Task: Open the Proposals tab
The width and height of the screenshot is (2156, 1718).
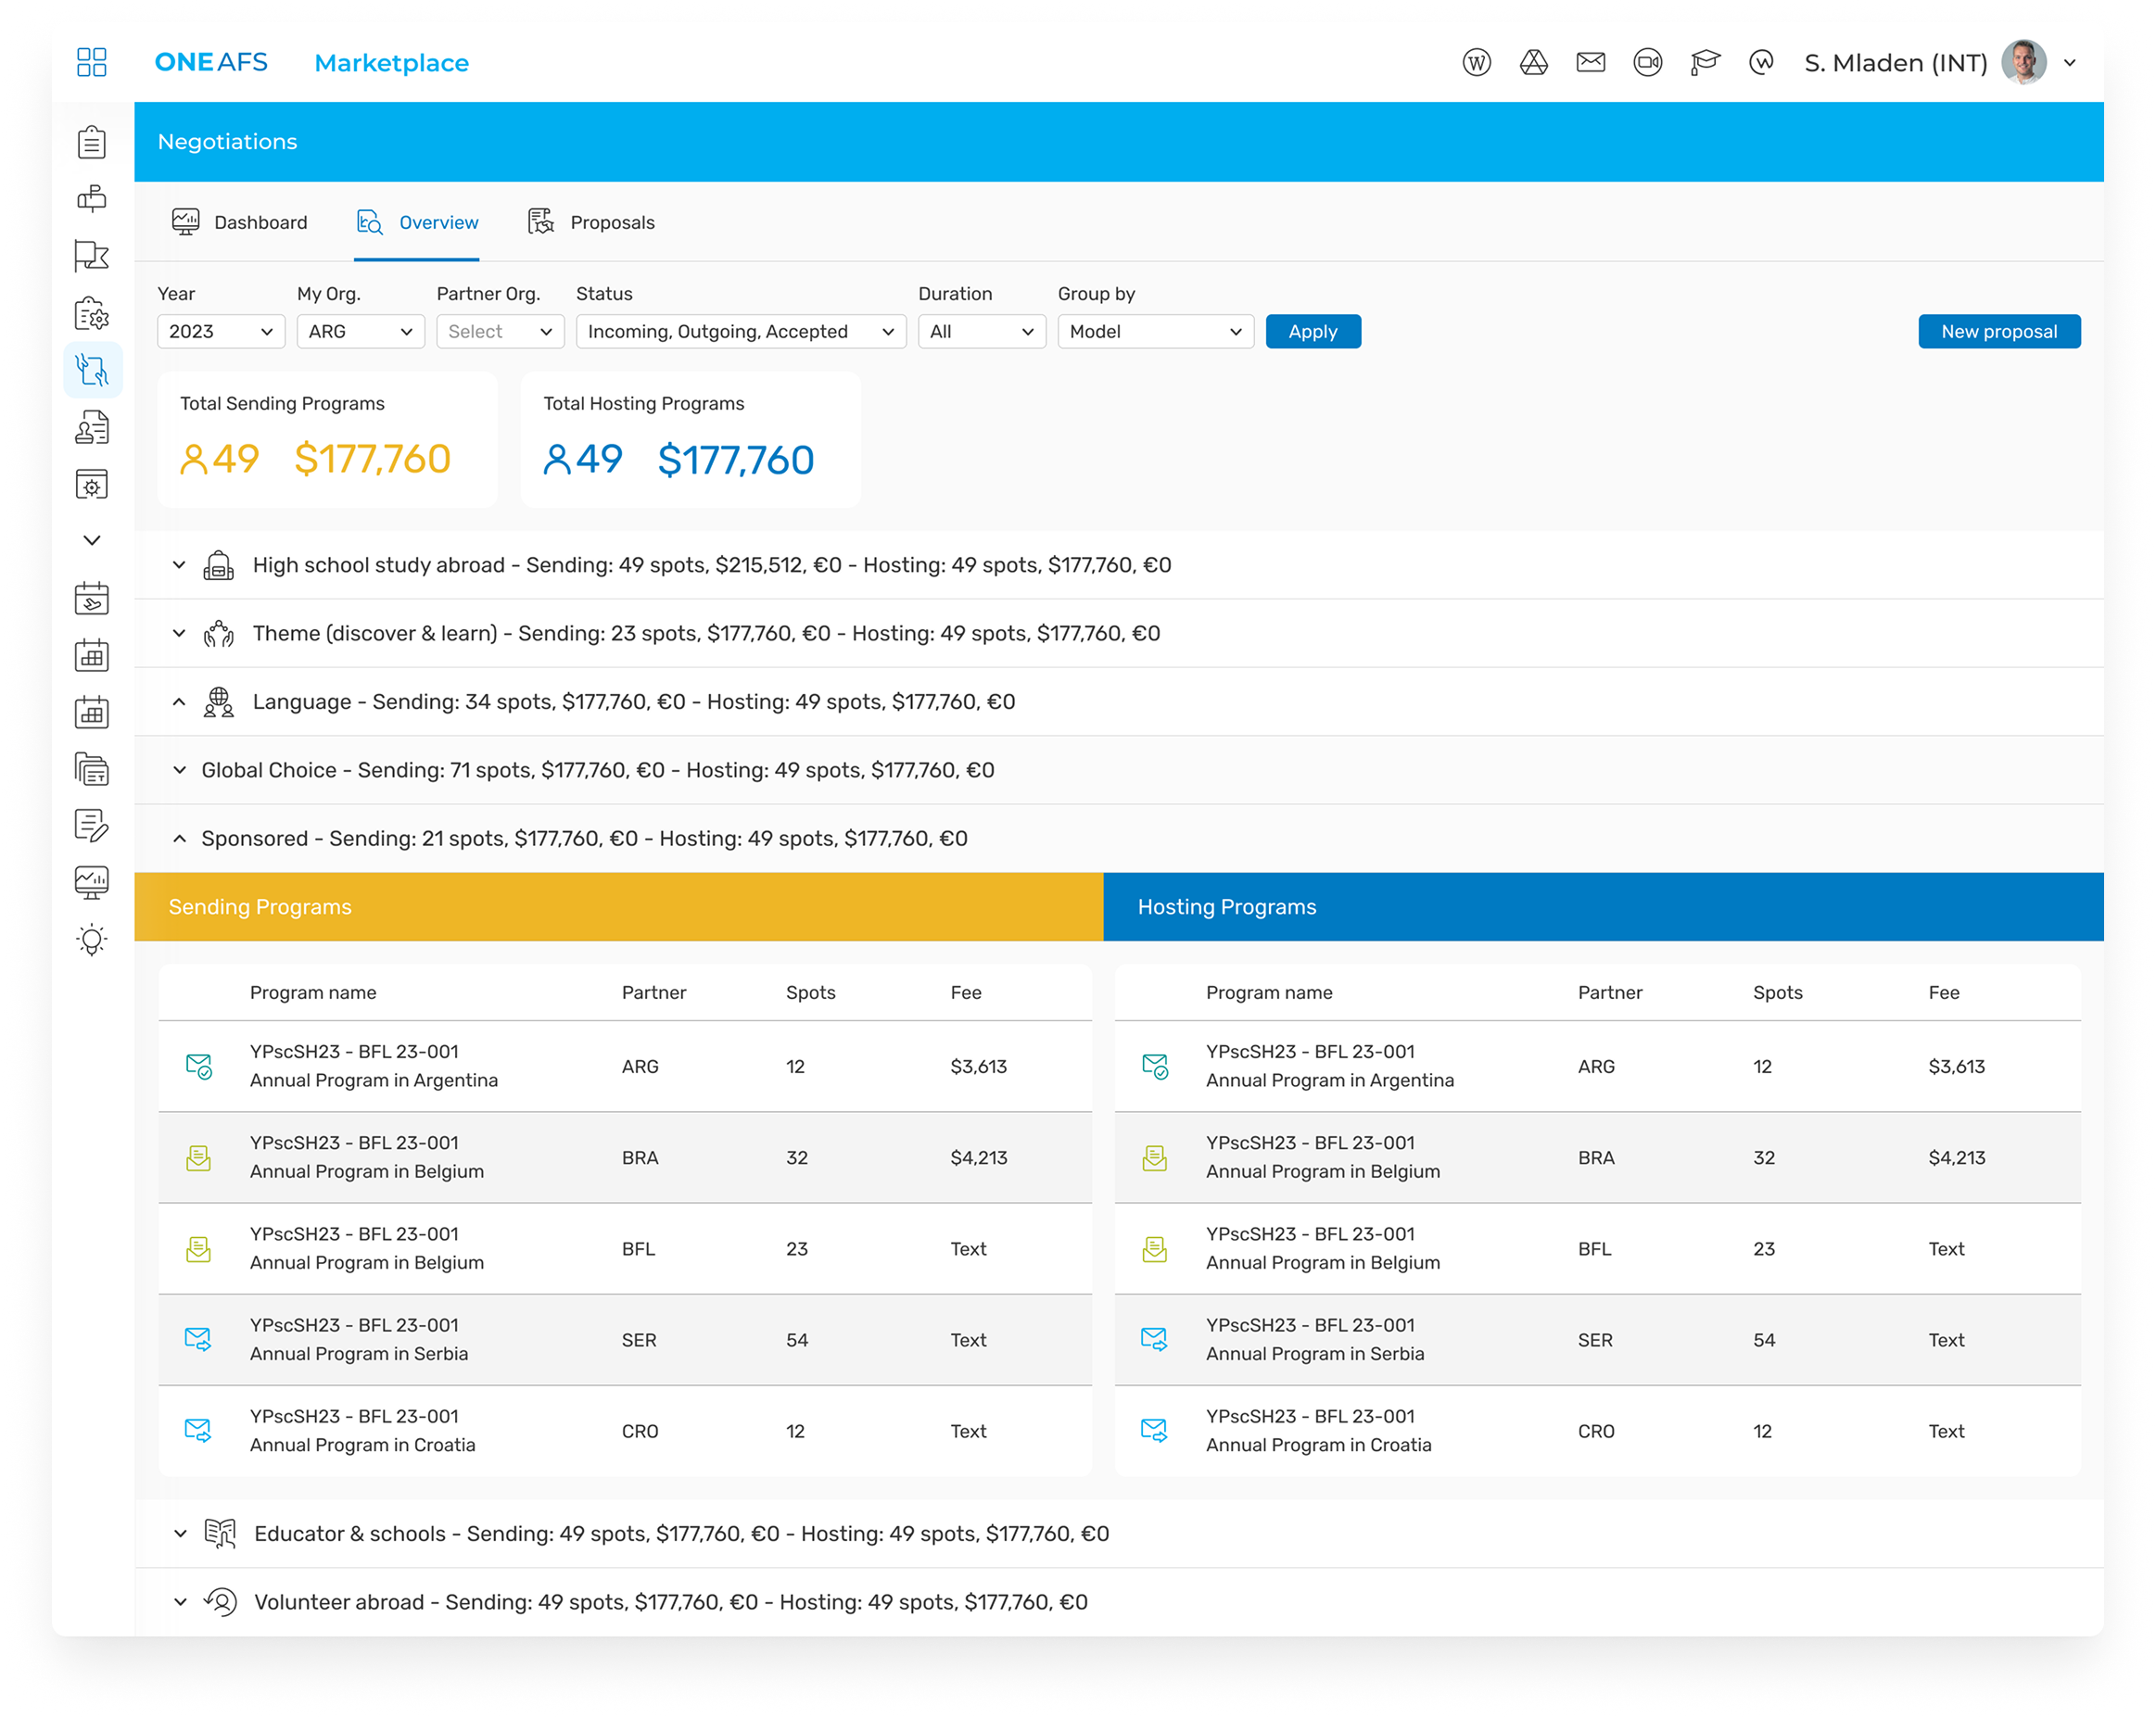Action: click(x=591, y=222)
